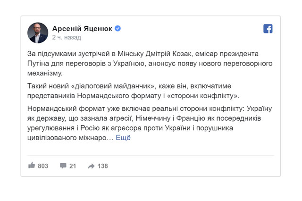Screen dimensions: 302x201
Task: Open Арсеній Яценюк's profile photo
Action: pyautogui.click(x=38, y=33)
